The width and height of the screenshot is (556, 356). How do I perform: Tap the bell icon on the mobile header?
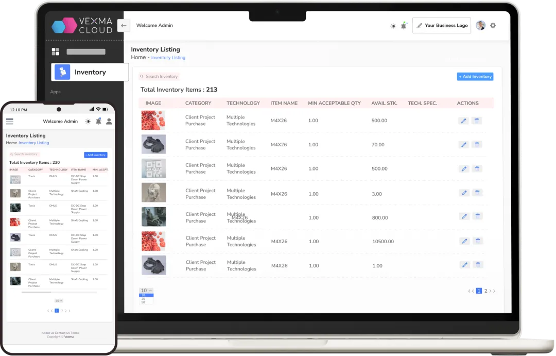tap(98, 121)
